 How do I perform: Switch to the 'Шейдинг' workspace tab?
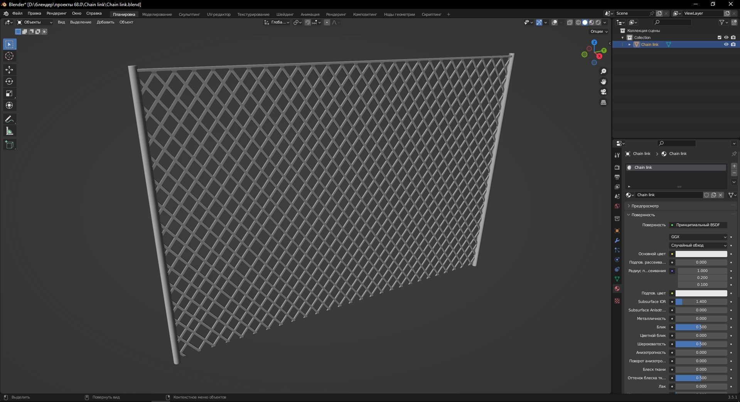285,15
